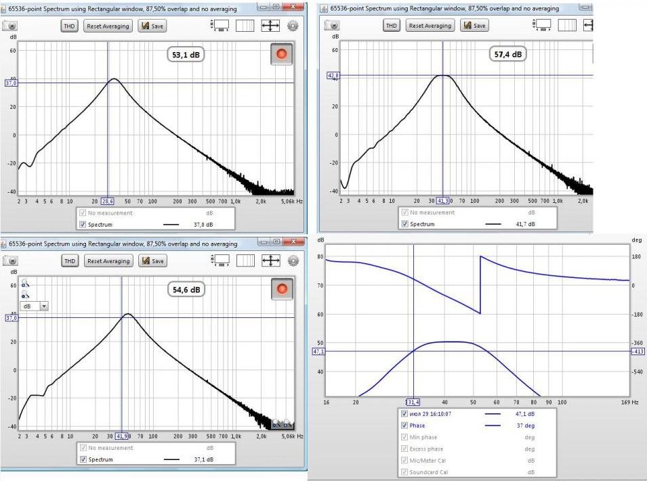Click Reset Averaging in the 57,4 dB window
Screen dimensions: 647x481
430,26
